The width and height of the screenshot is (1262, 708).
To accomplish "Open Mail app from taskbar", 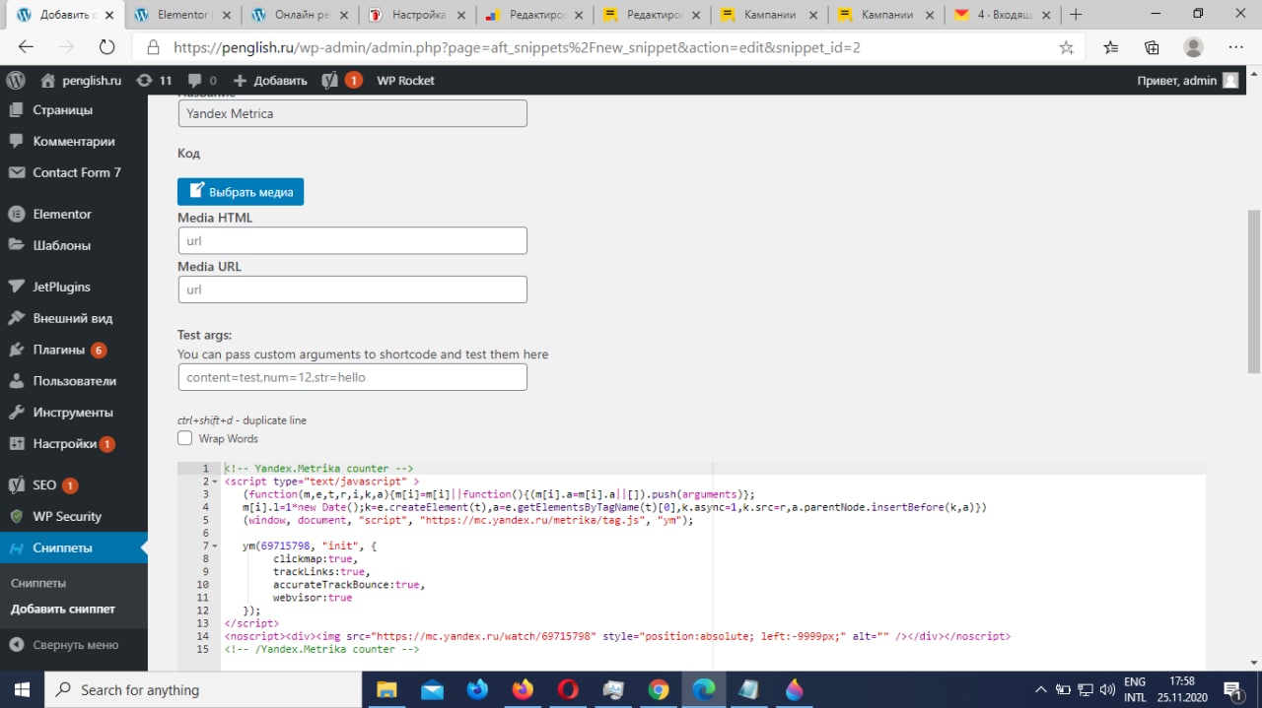I will click(x=432, y=689).
